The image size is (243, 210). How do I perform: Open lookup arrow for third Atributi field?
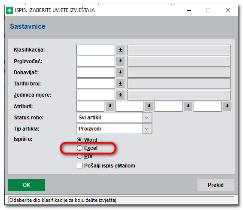(x=188, y=107)
